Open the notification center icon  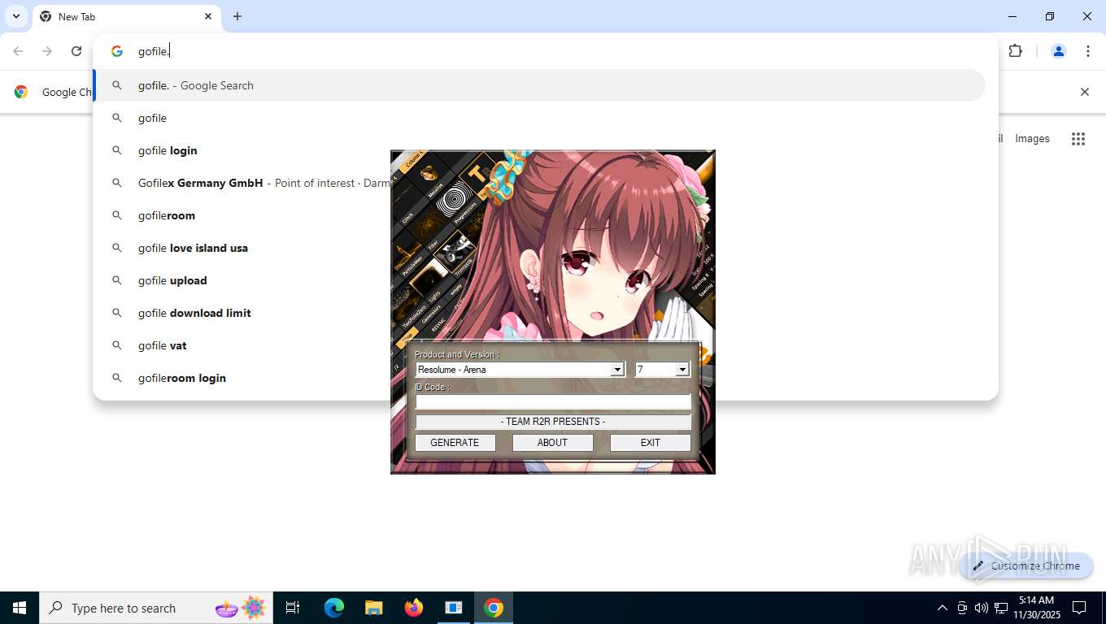pos(1079,608)
